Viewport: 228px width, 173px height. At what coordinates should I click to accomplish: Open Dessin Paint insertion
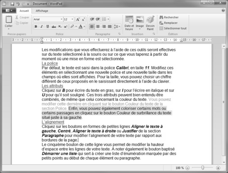point(150,23)
